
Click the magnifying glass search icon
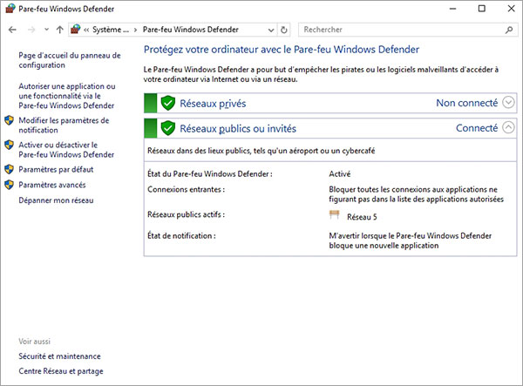pos(509,30)
